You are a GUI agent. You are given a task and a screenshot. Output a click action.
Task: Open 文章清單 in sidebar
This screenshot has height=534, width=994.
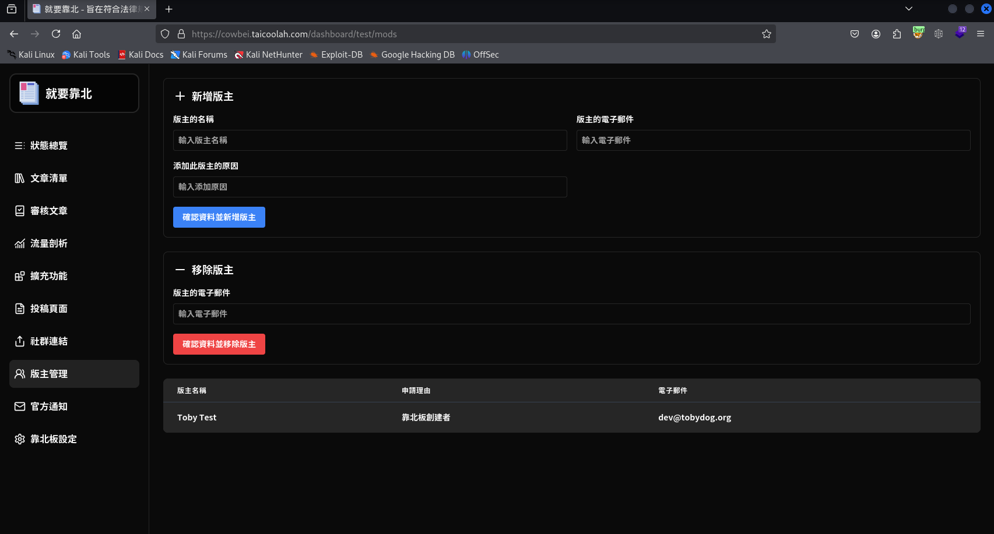click(x=74, y=178)
